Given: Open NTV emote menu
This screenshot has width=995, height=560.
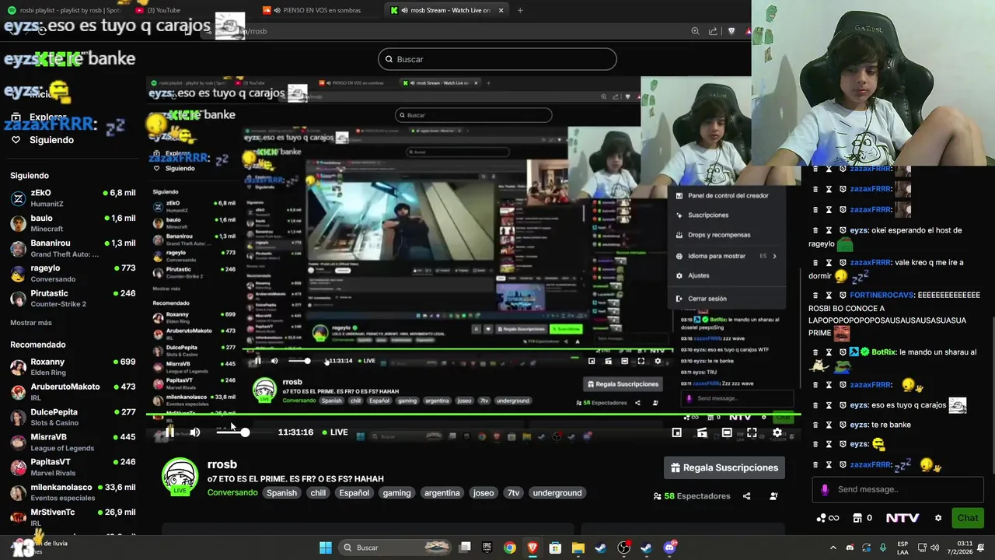Looking at the screenshot, I should tap(902, 518).
